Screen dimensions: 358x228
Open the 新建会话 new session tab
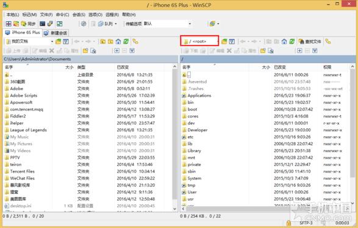click(55, 33)
